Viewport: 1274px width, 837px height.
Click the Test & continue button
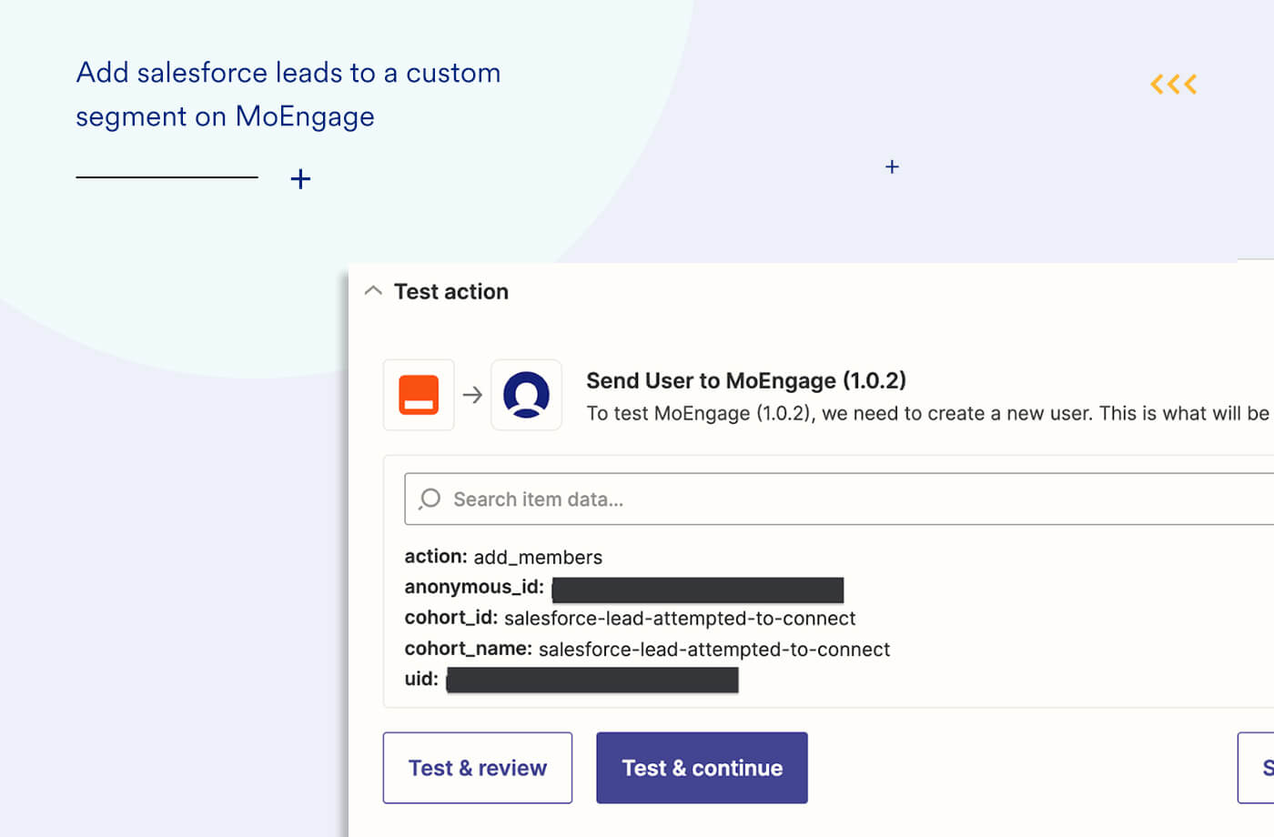[x=702, y=768]
